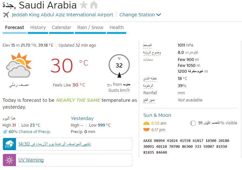Click the wind compass dial showing 32
The width and height of the screenshot is (242, 170).
[119, 66]
